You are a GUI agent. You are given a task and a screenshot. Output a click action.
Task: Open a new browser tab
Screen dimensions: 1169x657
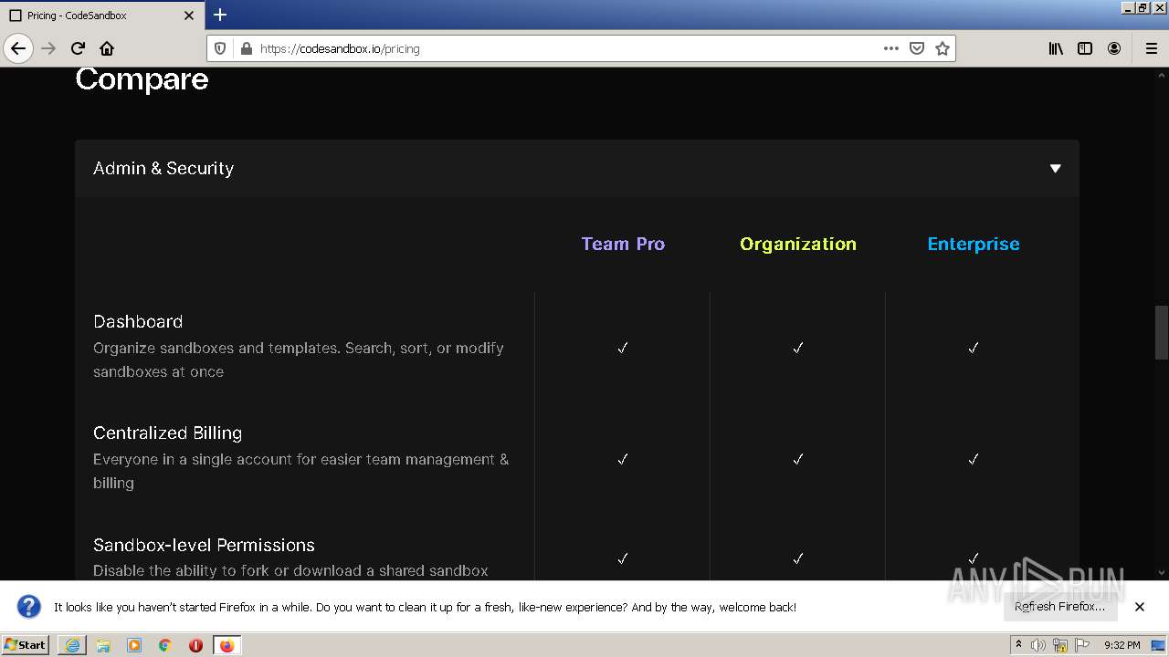(x=220, y=15)
